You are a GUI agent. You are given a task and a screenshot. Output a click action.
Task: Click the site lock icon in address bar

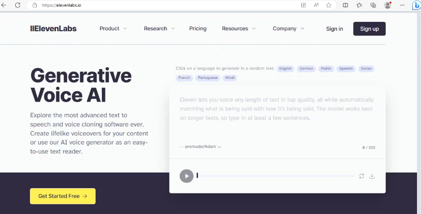[x=34, y=5]
